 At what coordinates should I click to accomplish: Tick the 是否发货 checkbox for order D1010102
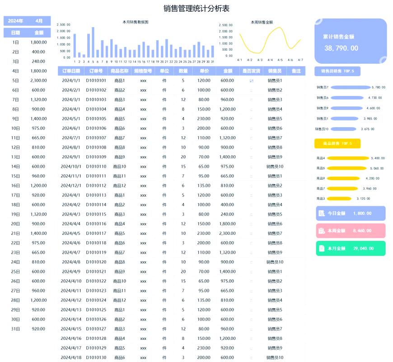[252, 90]
